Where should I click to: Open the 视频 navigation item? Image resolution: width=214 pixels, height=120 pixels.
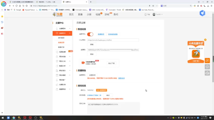98,14
